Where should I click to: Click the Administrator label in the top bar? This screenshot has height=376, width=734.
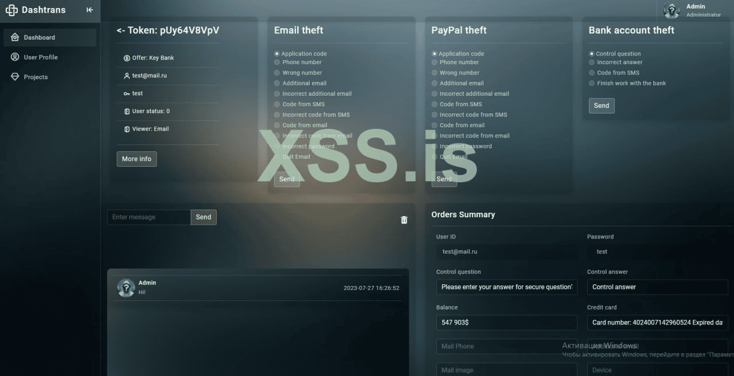point(704,15)
